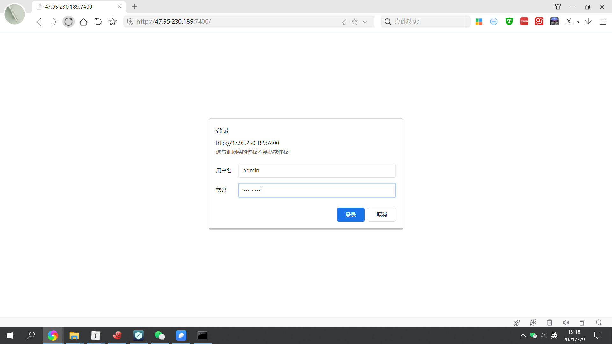
Task: Open the Tampermonkey extension icon
Action: [509, 21]
